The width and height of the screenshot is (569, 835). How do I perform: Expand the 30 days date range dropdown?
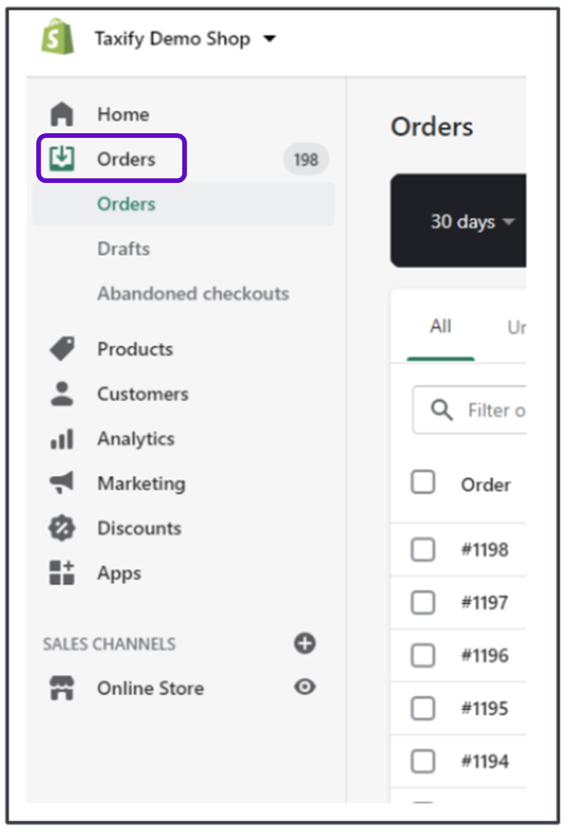(472, 222)
